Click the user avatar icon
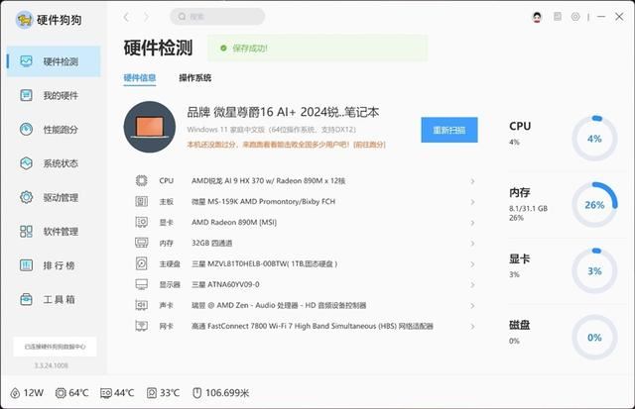This screenshot has height=409, width=635. coord(537,17)
